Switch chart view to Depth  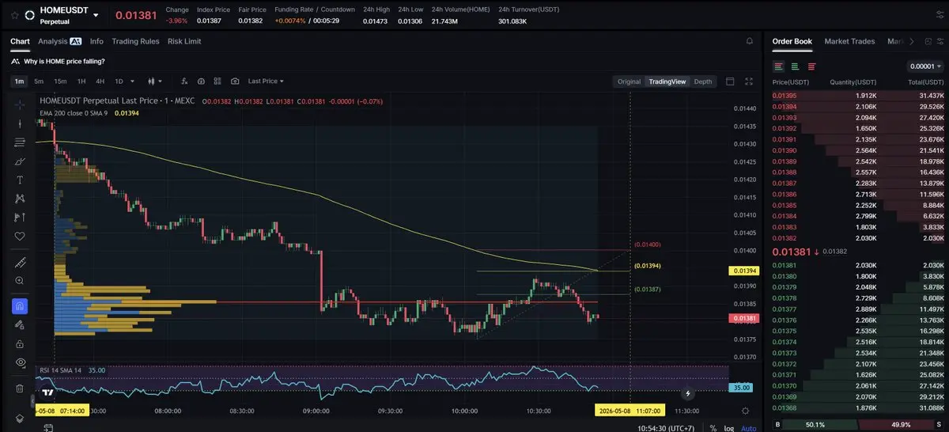pyautogui.click(x=703, y=81)
